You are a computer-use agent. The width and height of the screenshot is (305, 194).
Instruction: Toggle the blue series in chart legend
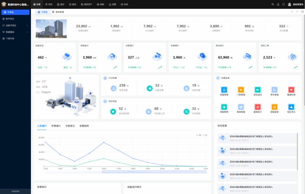(x=198, y=135)
